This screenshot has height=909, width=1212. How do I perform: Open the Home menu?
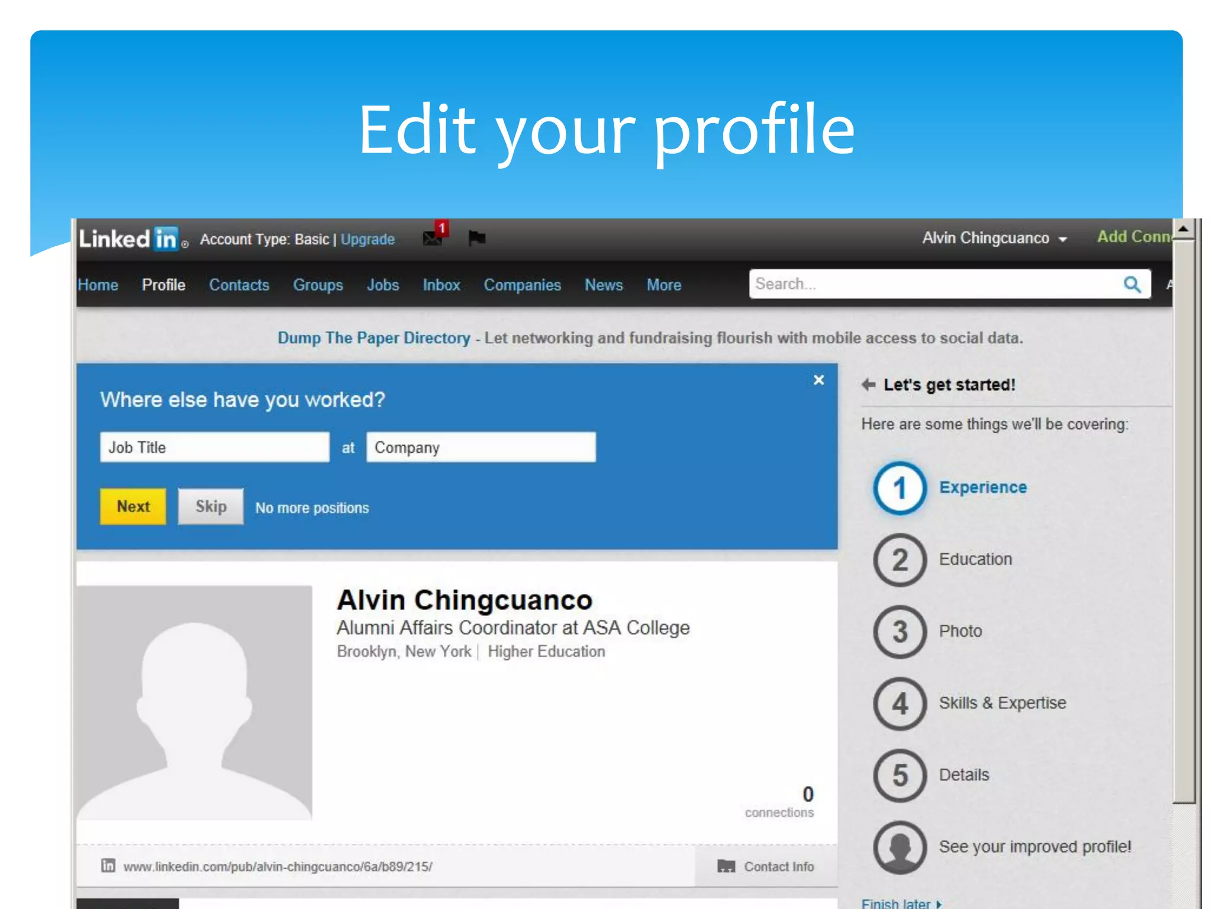click(x=98, y=285)
